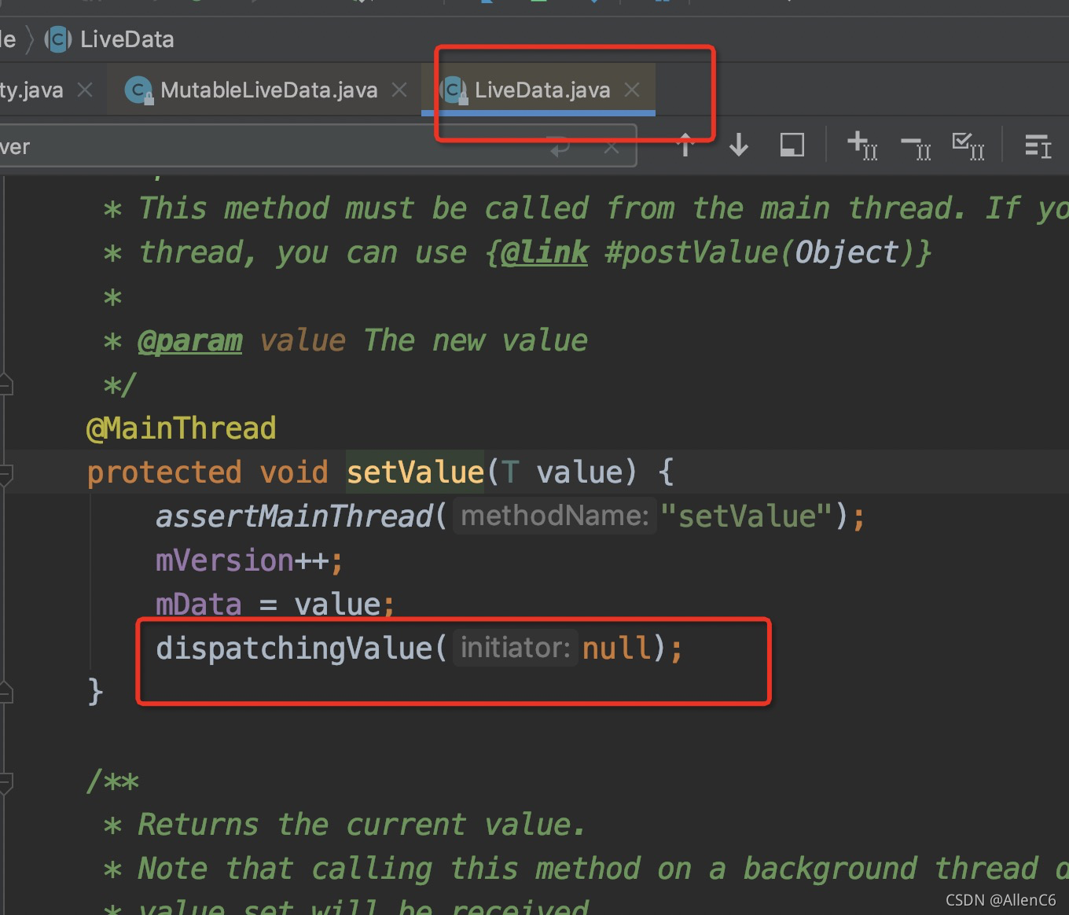Screen dimensions: 1069x915
Task: Click the plus icon on the find toolbar
Action: pyautogui.click(x=861, y=145)
